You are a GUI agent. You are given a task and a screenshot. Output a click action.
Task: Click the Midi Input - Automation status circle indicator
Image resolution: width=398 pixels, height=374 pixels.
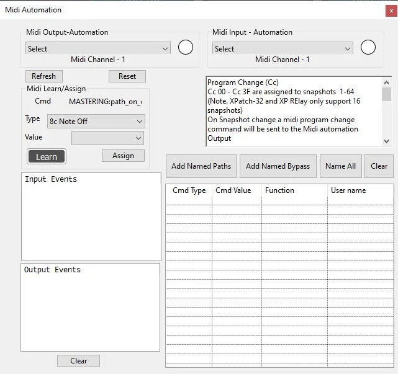[x=368, y=47]
